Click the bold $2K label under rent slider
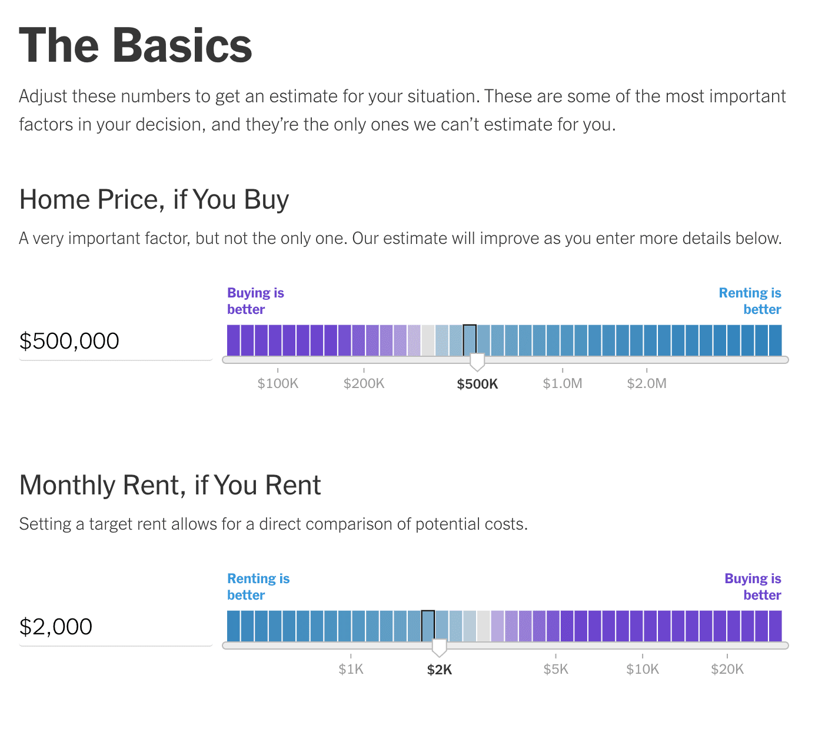Image resolution: width=825 pixels, height=729 pixels. coord(440,670)
